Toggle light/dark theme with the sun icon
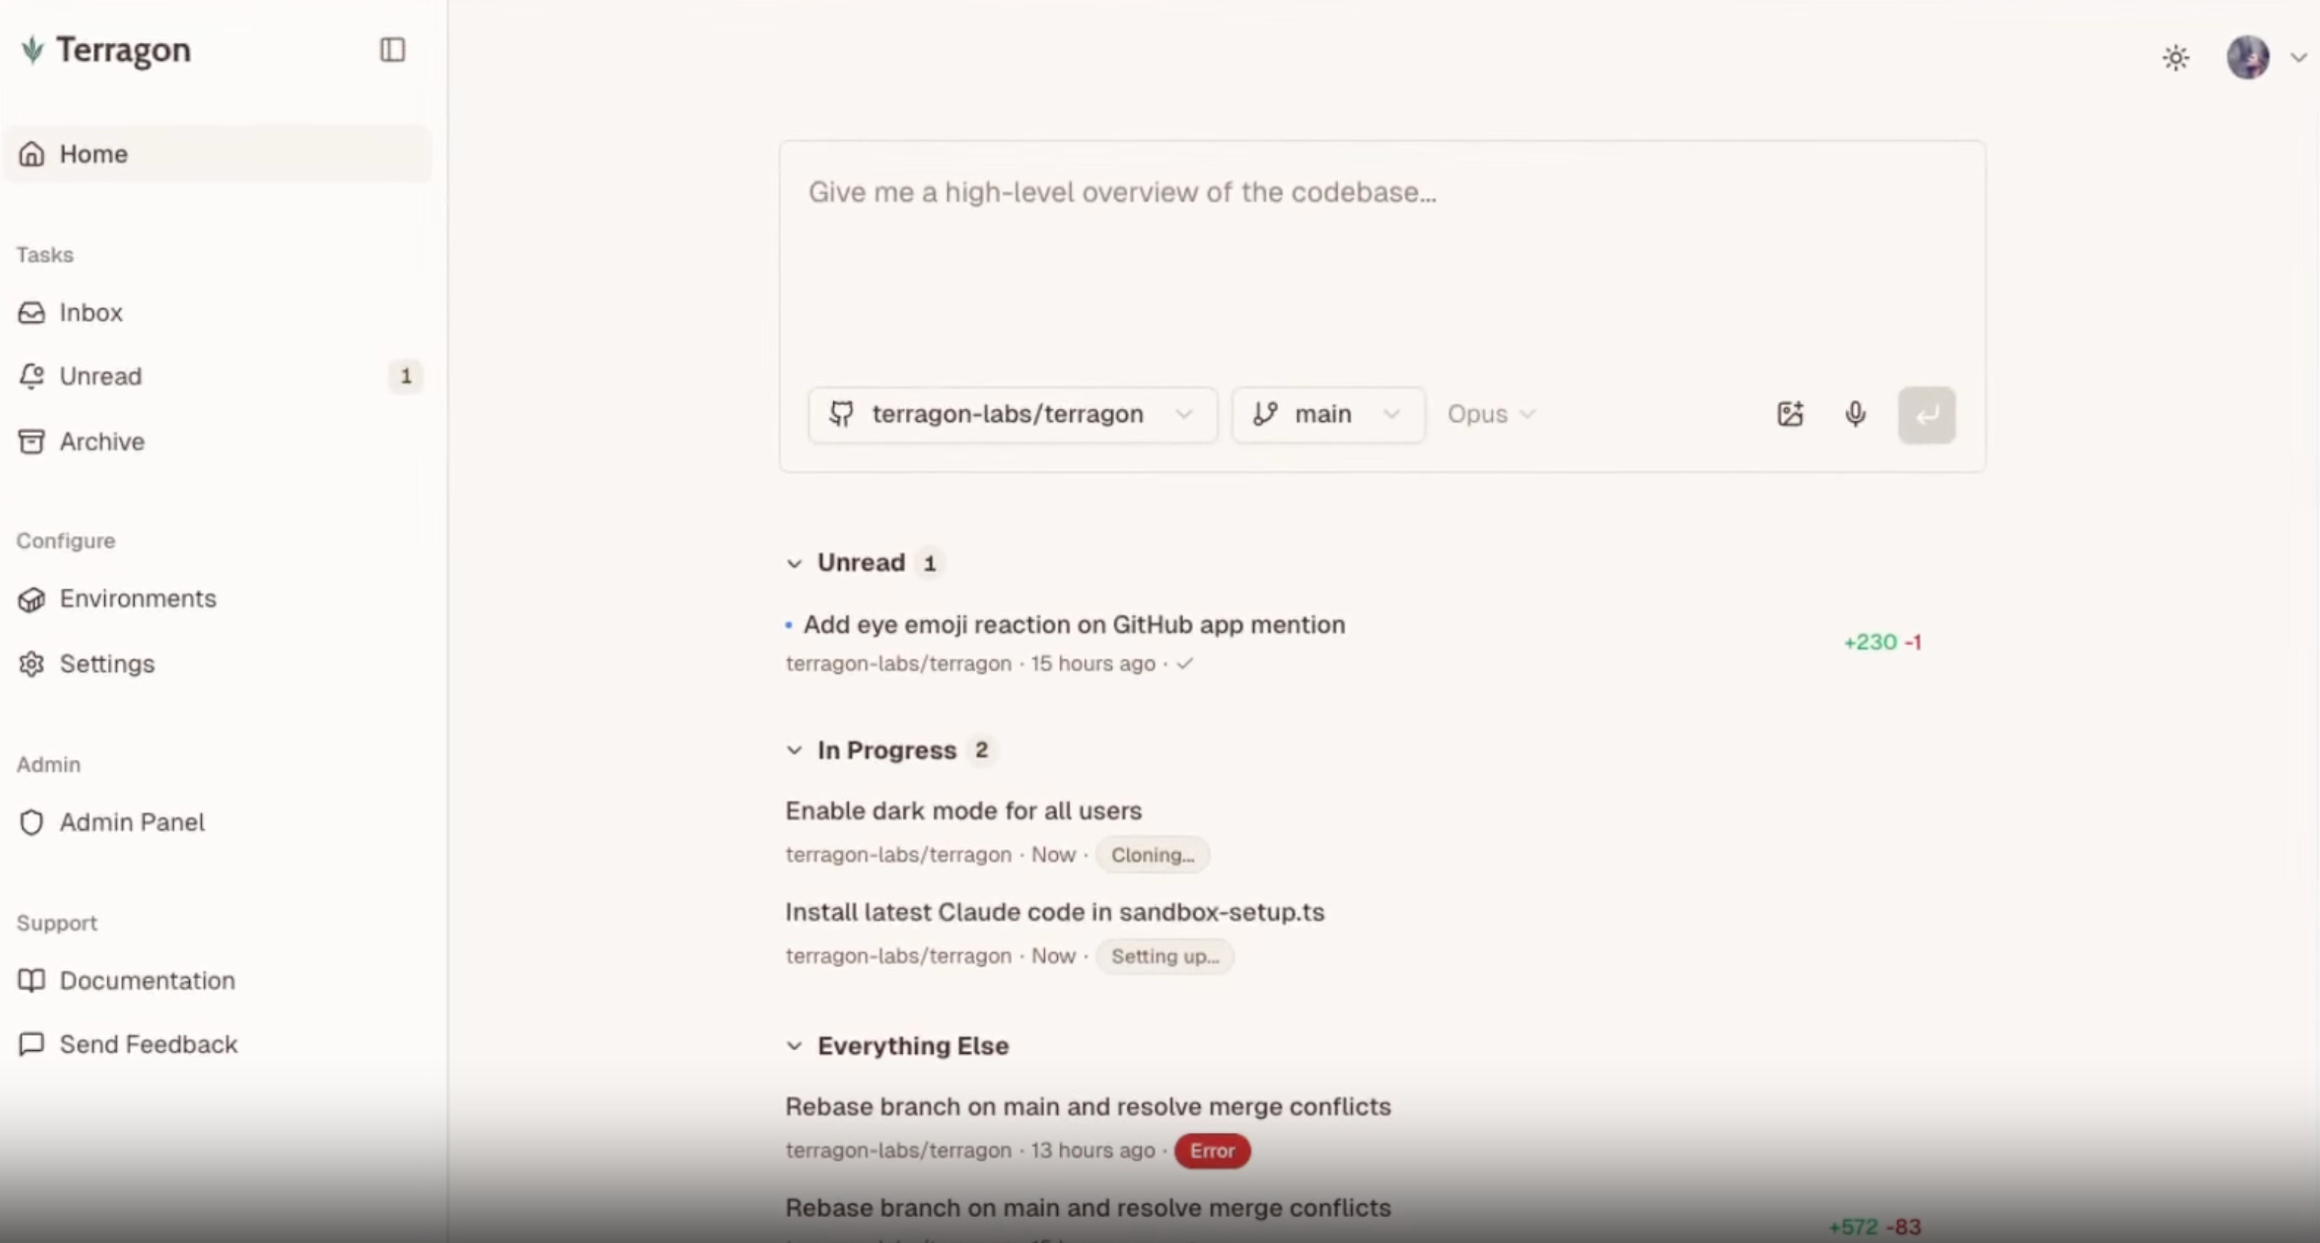This screenshot has width=2320, height=1243. click(2176, 58)
